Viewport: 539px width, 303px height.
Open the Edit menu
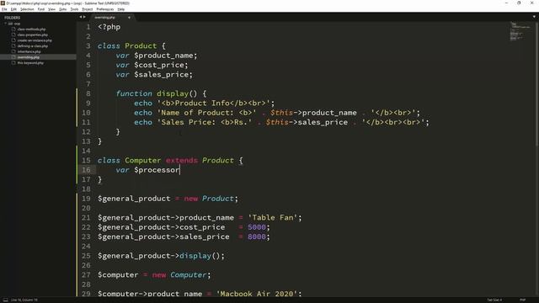click(13, 9)
